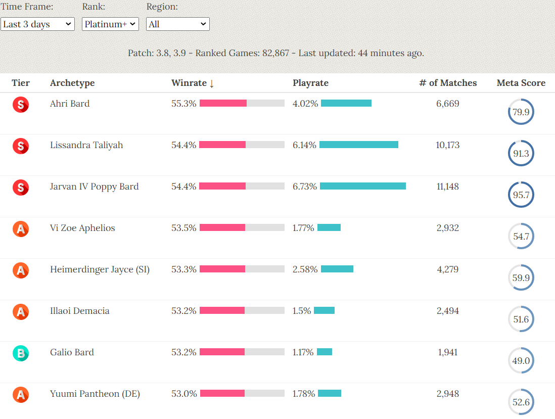Sort by Playrate column header
The image size is (555, 419).
[x=310, y=83]
